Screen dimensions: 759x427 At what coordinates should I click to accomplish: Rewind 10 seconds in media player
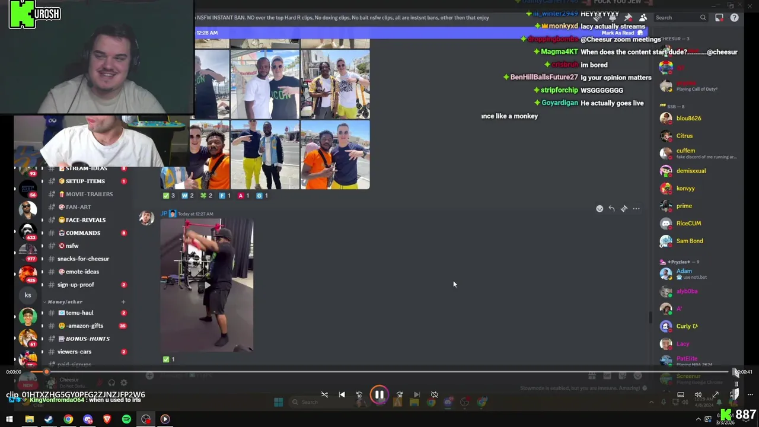tap(359, 394)
